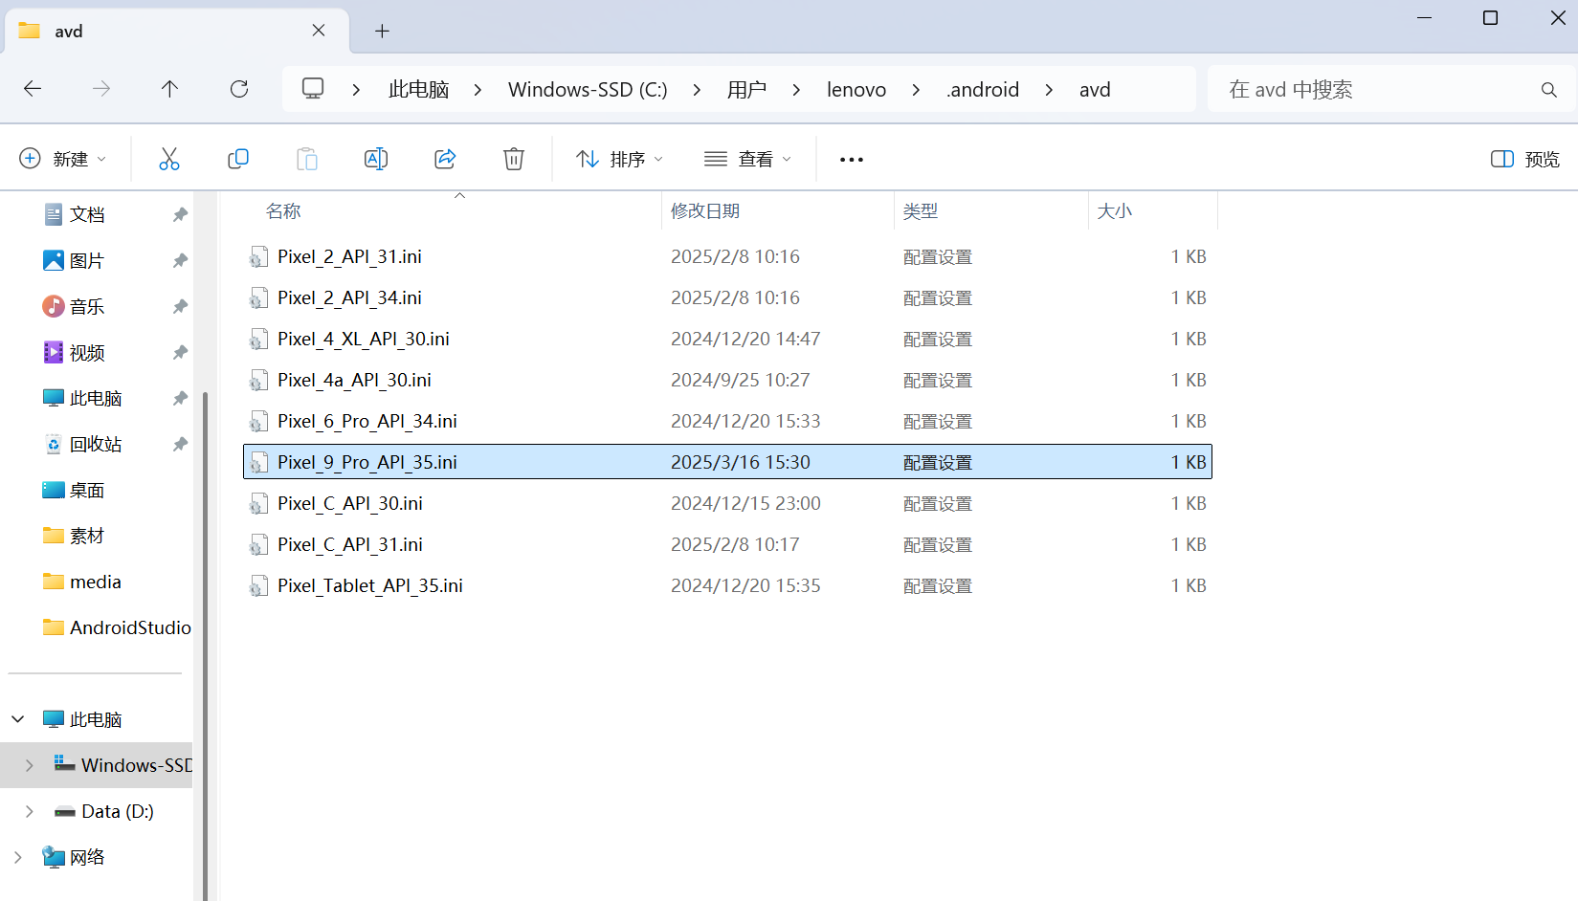Viewport: 1578px width, 901px height.
Task: Select file Pixel_6_Pro_API_34.ini
Action: [x=727, y=422]
